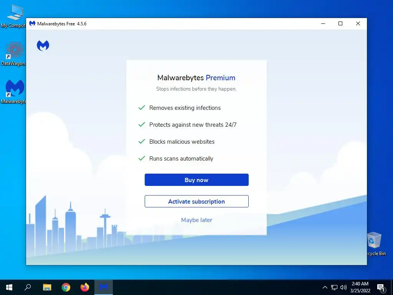Minimize the Malwarebytes window
The height and width of the screenshot is (295, 393).
pyautogui.click(x=323, y=23)
